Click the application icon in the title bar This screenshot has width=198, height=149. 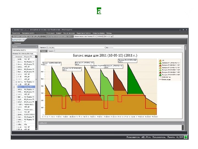[12, 30]
